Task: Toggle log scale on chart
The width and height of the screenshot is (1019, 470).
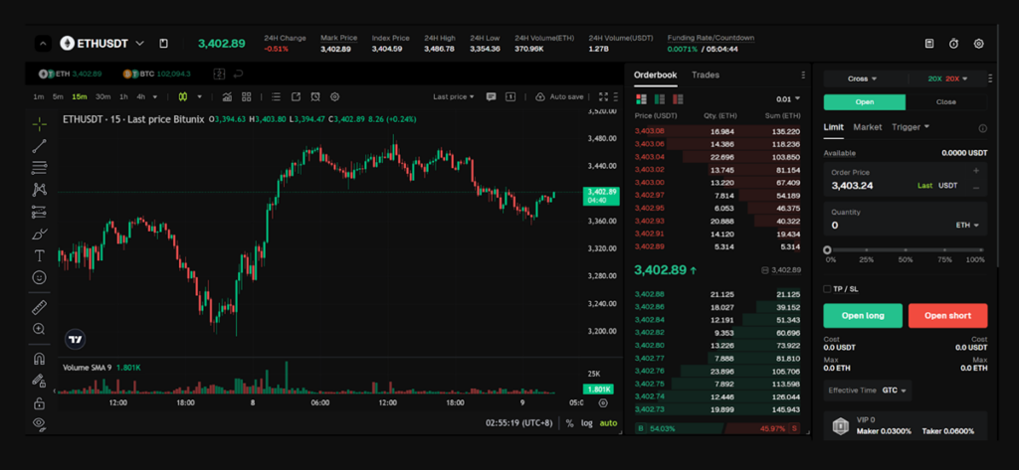Action: pyautogui.click(x=587, y=422)
